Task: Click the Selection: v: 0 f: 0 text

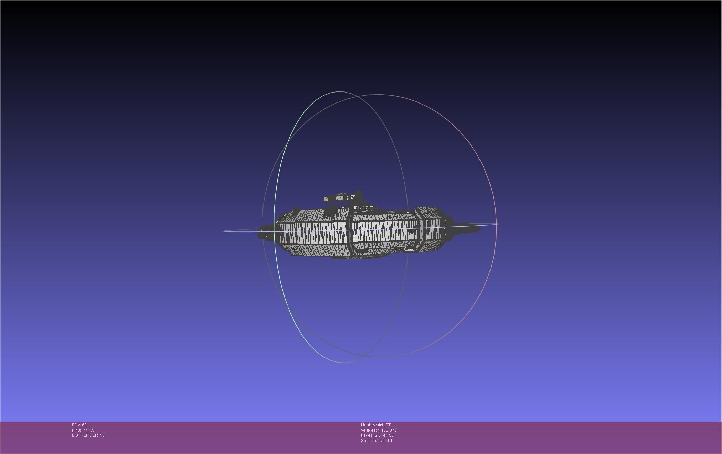Action: click(x=377, y=441)
